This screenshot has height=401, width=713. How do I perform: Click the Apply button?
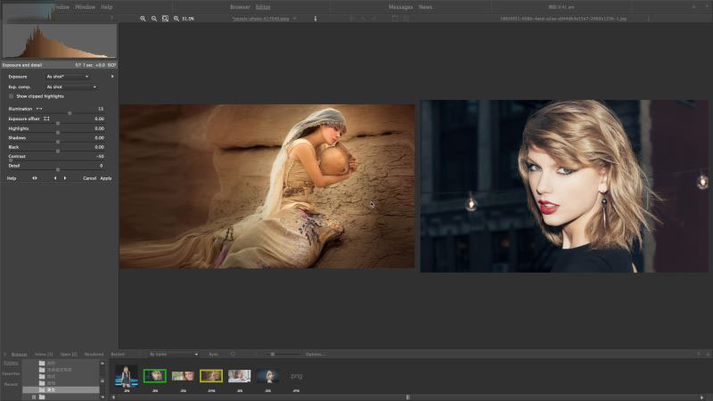[106, 178]
